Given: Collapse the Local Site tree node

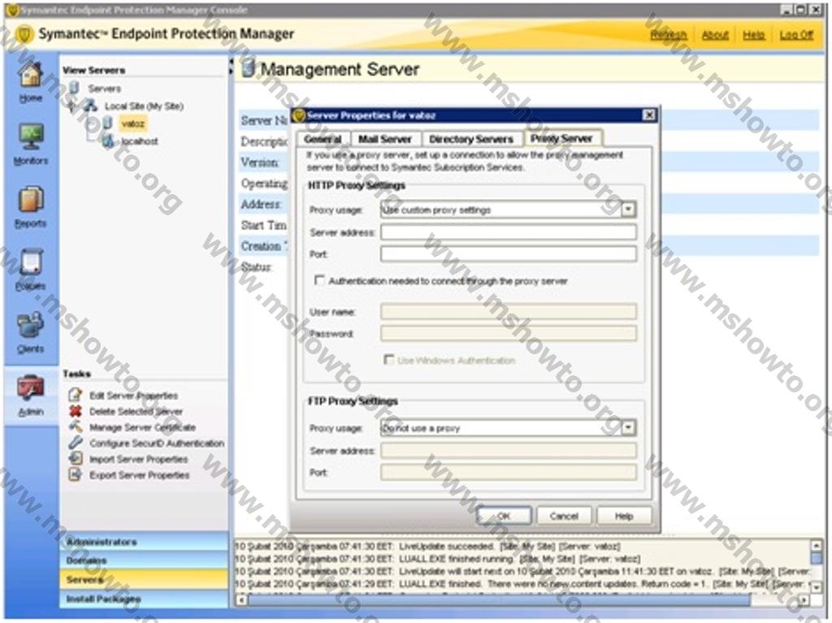Looking at the screenshot, I should [x=72, y=106].
